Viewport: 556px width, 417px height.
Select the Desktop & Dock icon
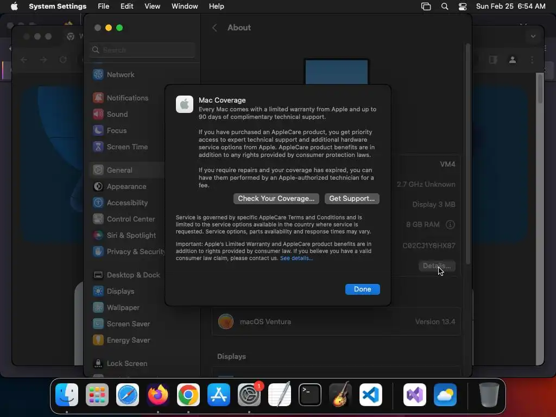98,275
